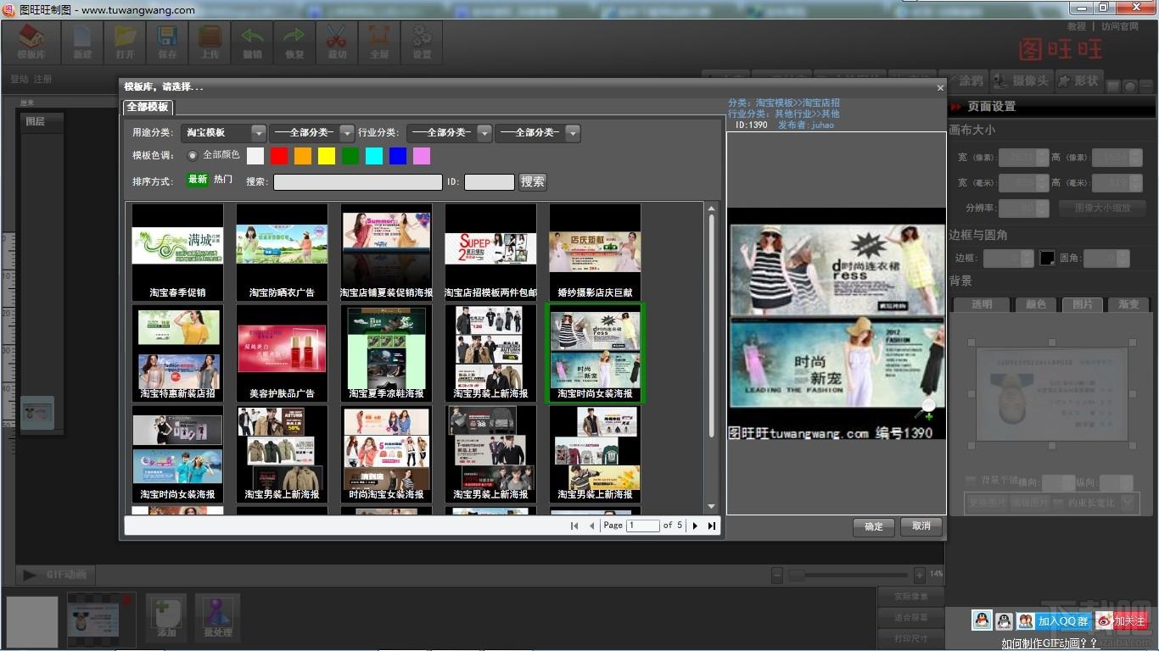Click the 恢复 redo arrow icon
The height and width of the screenshot is (651, 1159).
(x=294, y=42)
